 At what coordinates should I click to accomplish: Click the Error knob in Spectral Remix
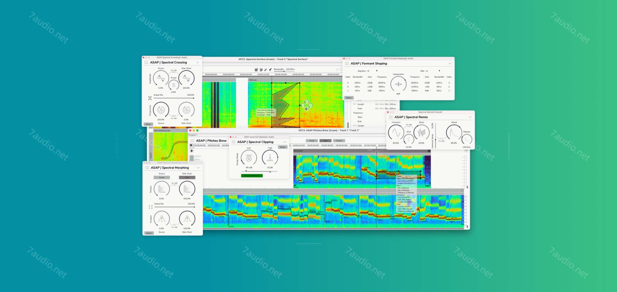pyautogui.click(x=409, y=140)
